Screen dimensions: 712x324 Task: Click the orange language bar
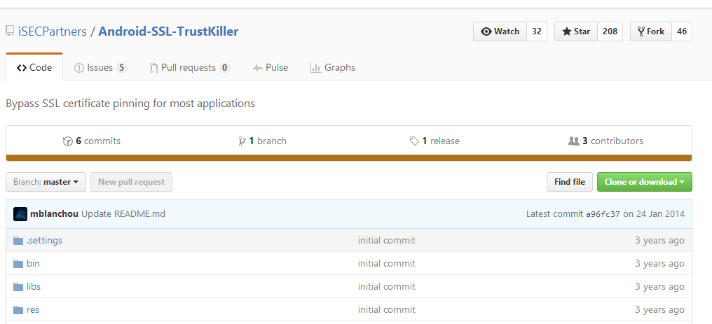click(349, 157)
